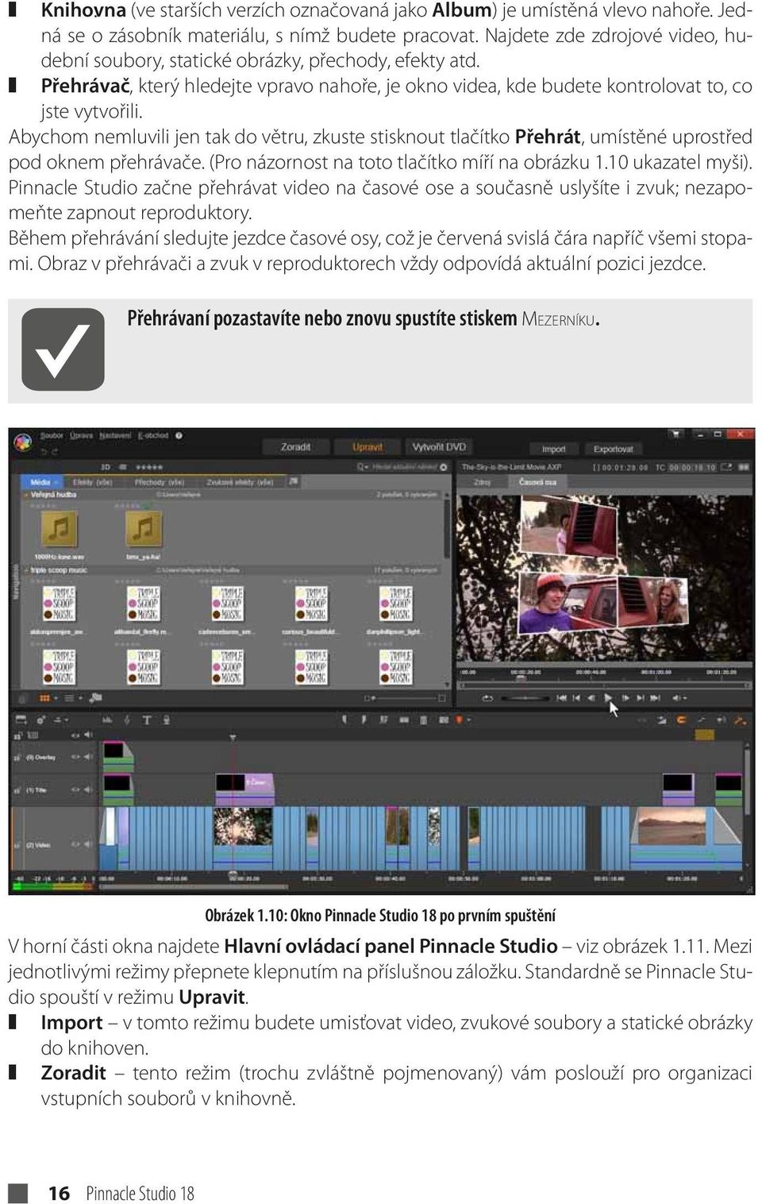Click the Přehrát play button
This screenshot has width=762, height=1204.
608,698
